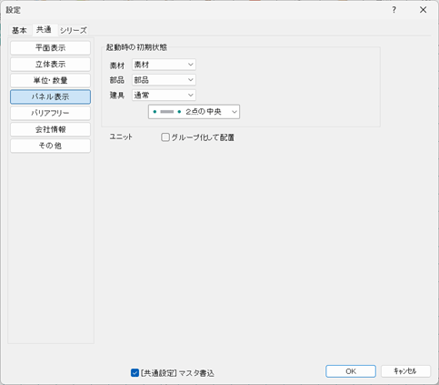
Task: Open the その他 settings page
Action: point(50,146)
